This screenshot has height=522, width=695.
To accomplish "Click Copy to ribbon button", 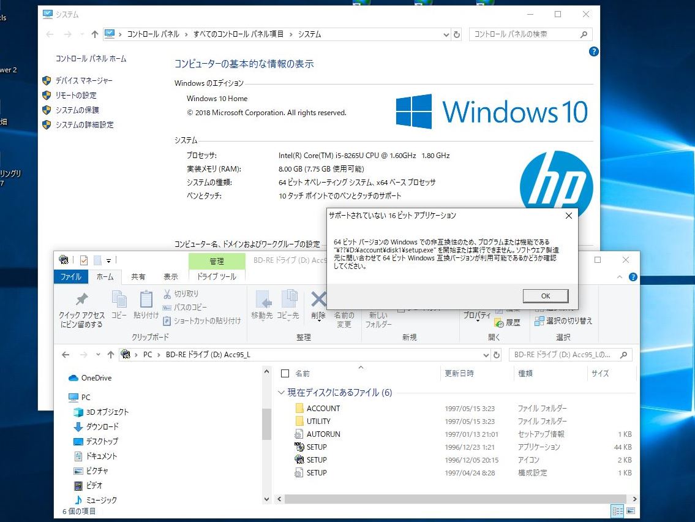I will pyautogui.click(x=288, y=305).
